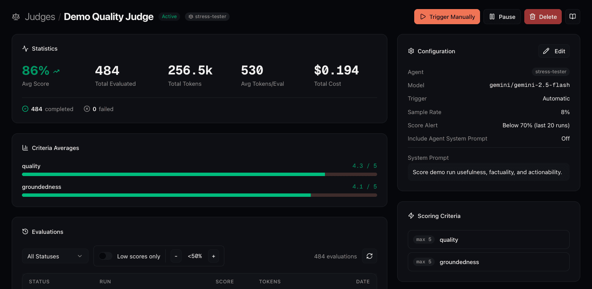Sort by the STATUS column header
The image size is (592, 289).
[x=39, y=281]
